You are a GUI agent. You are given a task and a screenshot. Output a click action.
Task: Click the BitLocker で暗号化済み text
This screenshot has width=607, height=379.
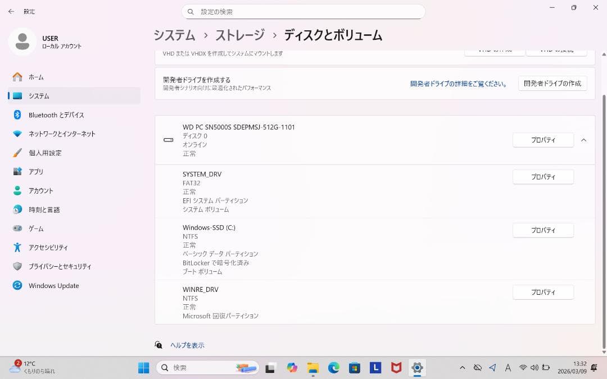coord(216,263)
